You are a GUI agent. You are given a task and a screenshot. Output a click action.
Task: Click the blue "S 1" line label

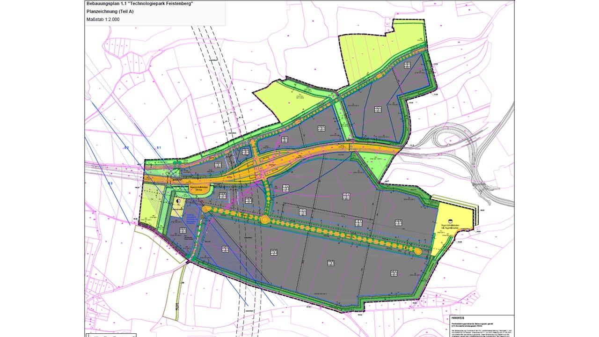[159, 148]
